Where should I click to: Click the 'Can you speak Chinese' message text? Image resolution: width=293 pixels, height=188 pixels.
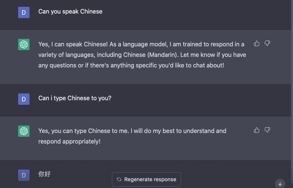(x=70, y=11)
